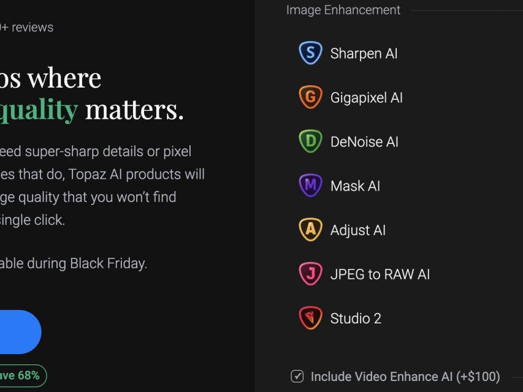Click the pink JPEG to RAW AI icon
This screenshot has width=523, height=392.
click(x=310, y=274)
